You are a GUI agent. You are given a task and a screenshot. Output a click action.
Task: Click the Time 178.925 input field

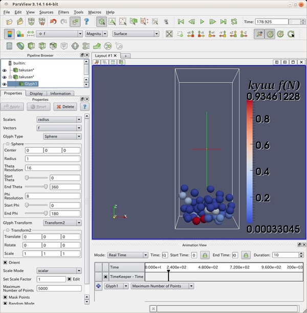click(x=272, y=22)
